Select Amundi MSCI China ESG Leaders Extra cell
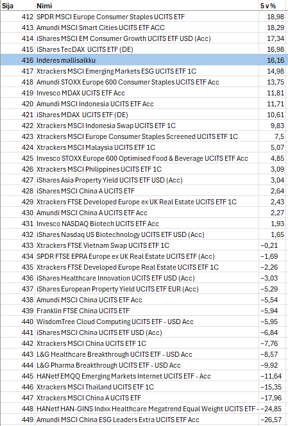The height and width of the screenshot is (426, 288). pyautogui.click(x=147, y=420)
